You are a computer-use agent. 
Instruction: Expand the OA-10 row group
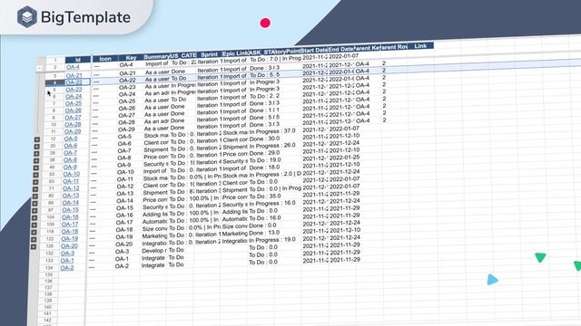(36, 175)
